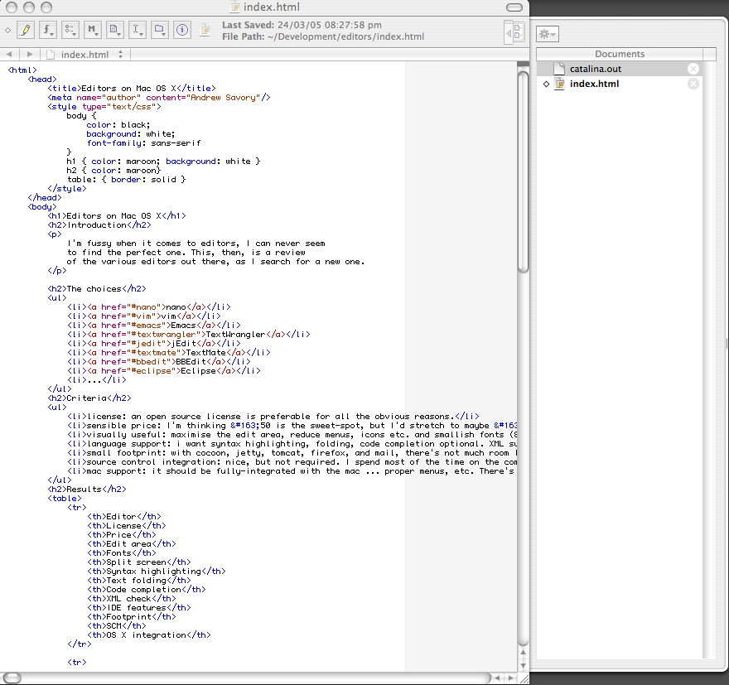Open the document options popup icon
Image resolution: width=729 pixels, height=685 pixels.
click(115, 30)
